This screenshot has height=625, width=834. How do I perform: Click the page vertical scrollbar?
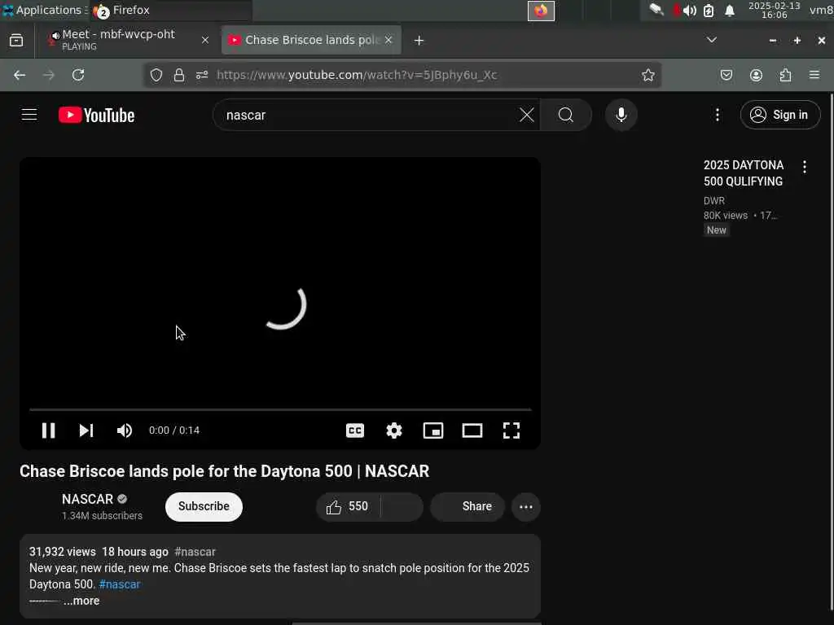(x=831, y=351)
